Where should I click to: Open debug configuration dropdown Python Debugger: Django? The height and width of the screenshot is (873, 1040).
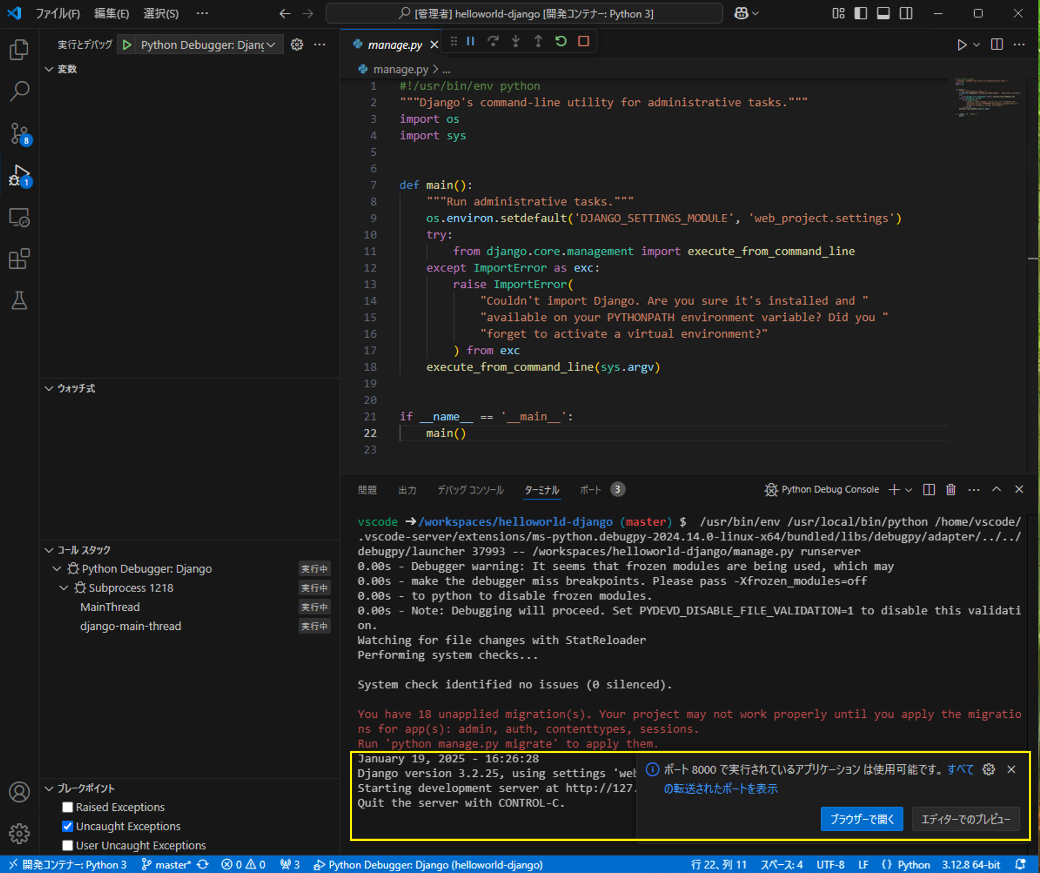[208, 45]
